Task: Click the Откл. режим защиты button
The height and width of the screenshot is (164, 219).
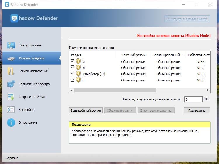Action: pyautogui.click(x=156, y=111)
